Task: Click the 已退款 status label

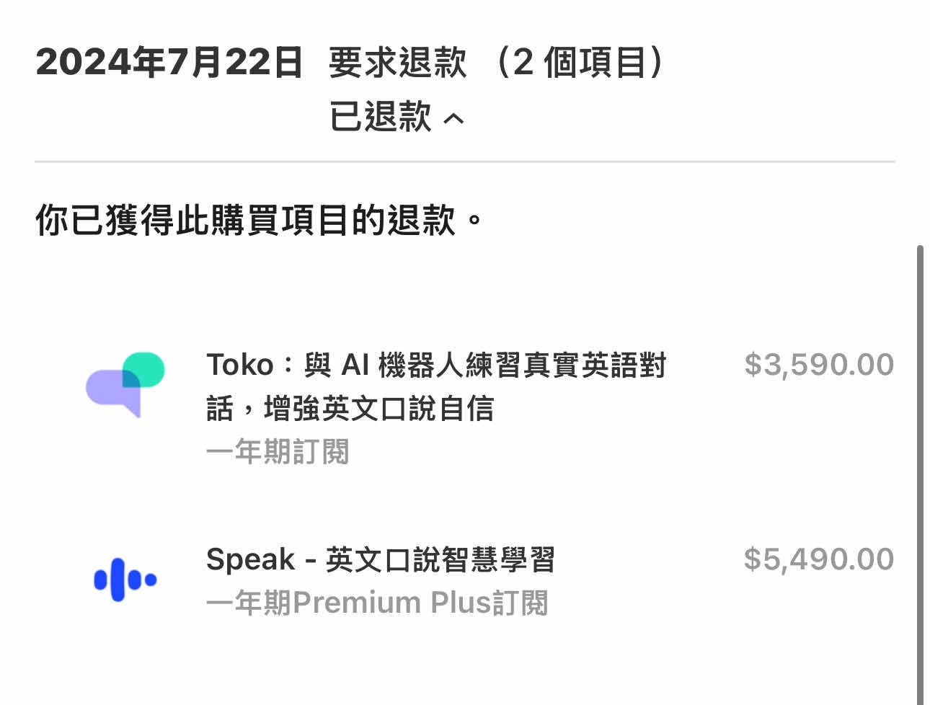Action: 380,117
